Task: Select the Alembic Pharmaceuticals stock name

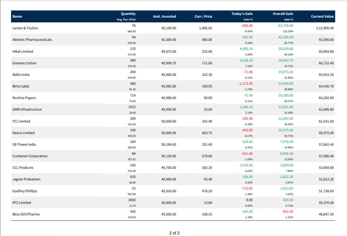Action: [32, 40]
